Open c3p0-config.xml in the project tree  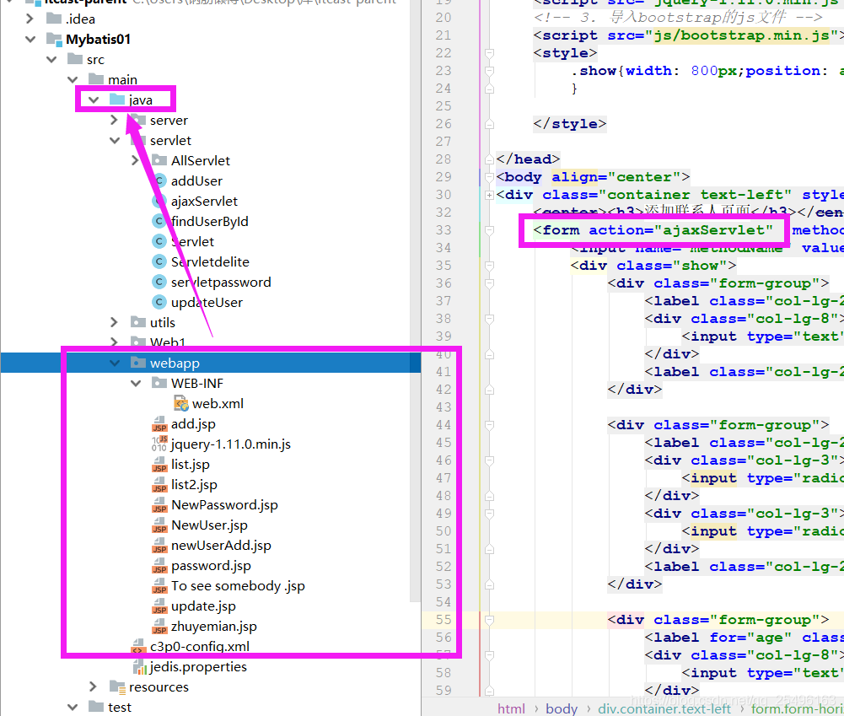pos(199,646)
